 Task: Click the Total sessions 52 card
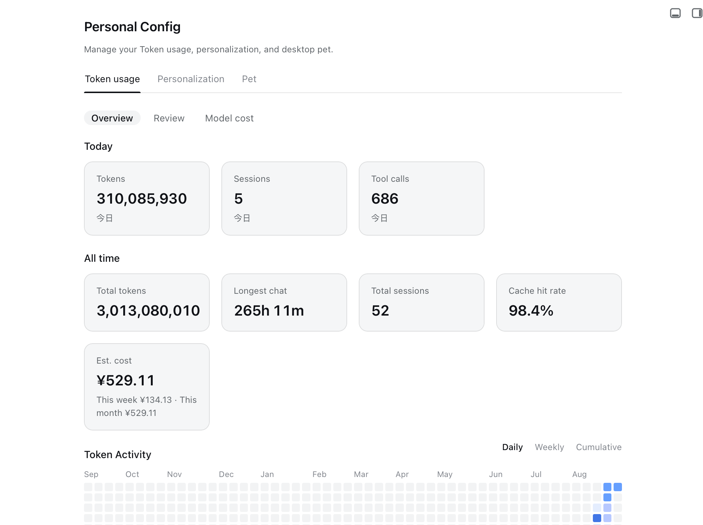pos(422,302)
